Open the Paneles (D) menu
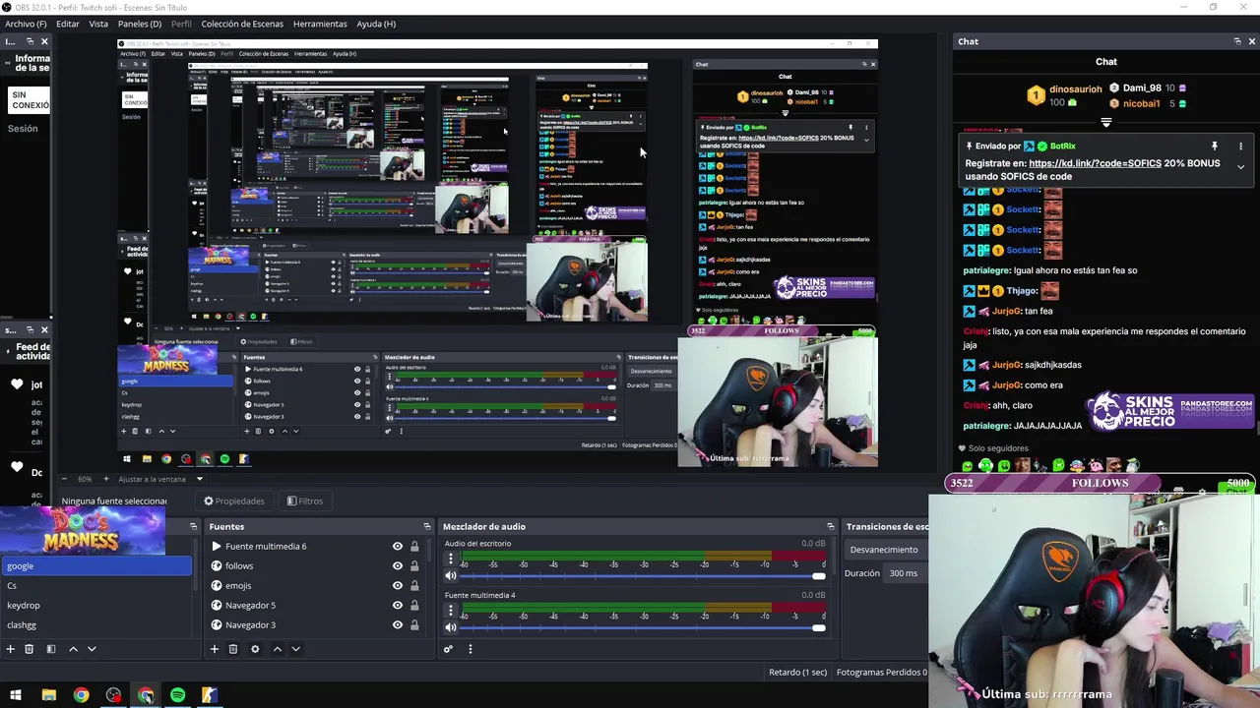Image resolution: width=1260 pixels, height=708 pixels. [x=140, y=24]
